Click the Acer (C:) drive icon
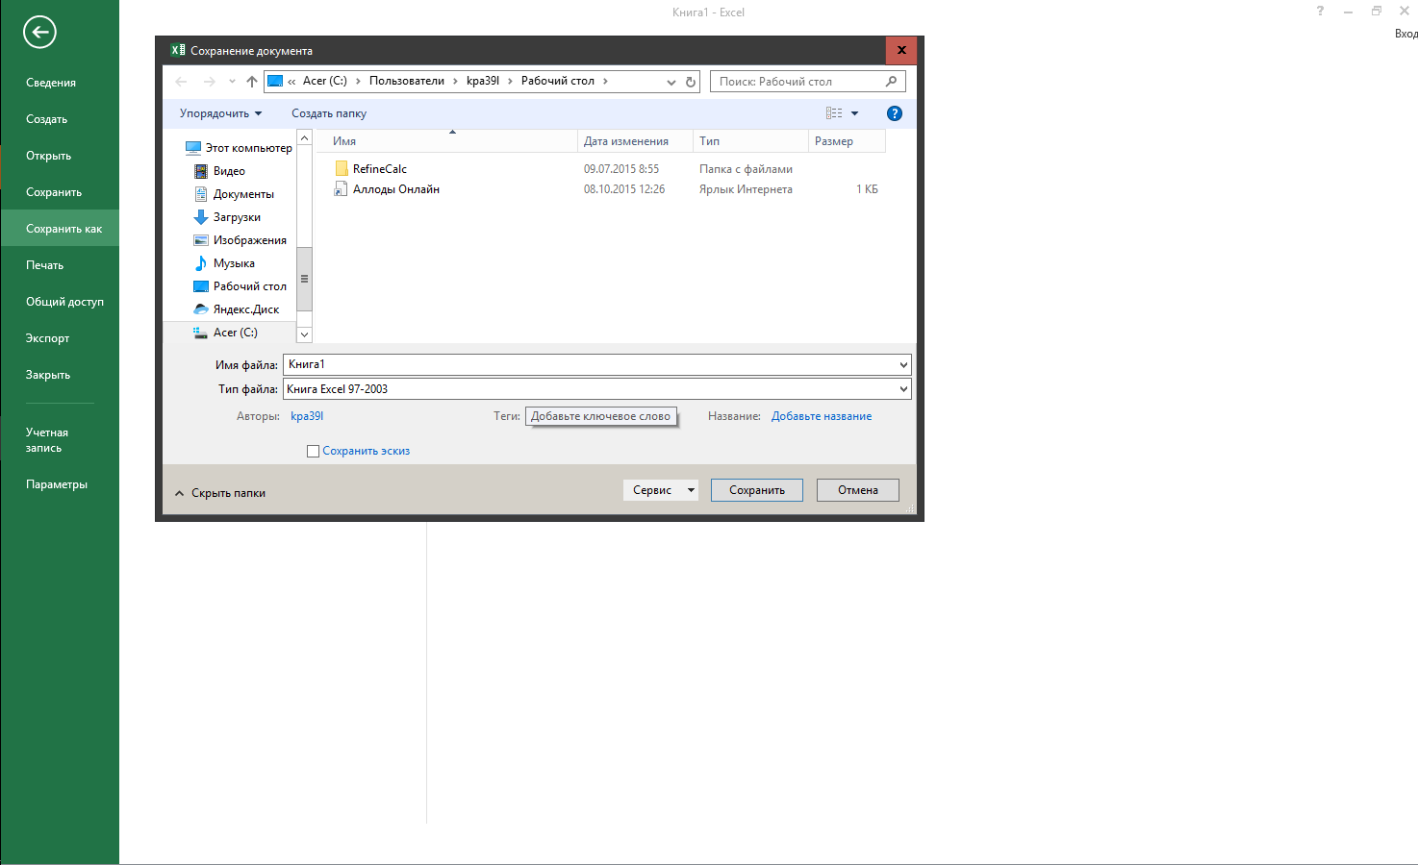The height and width of the screenshot is (865, 1418). coord(201,333)
